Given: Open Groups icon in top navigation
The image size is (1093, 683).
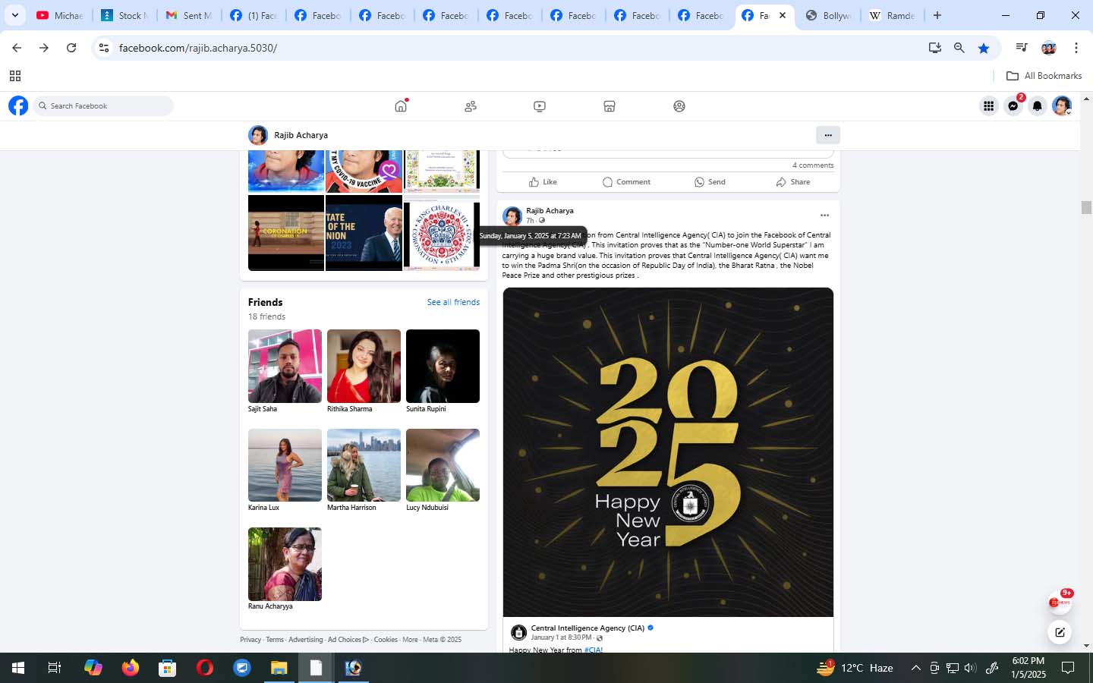Looking at the screenshot, I should pos(679,106).
